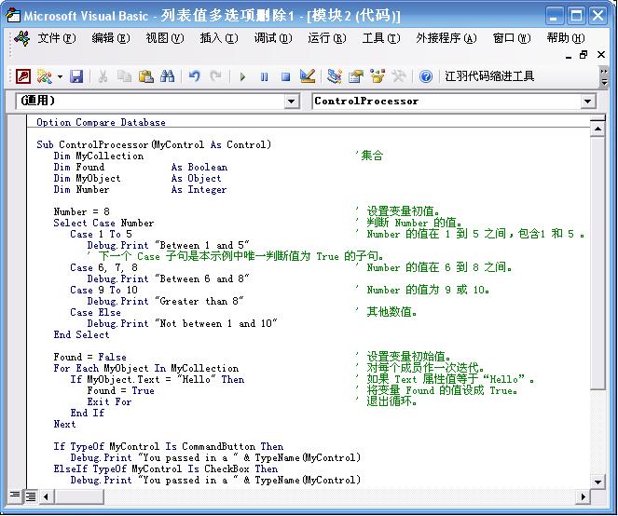Open the Project Explorer icon
The height and width of the screenshot is (516, 618).
click(x=335, y=76)
